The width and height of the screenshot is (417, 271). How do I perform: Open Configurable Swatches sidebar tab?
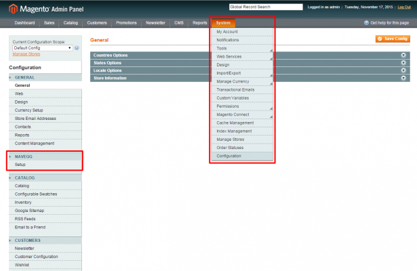(x=45, y=194)
